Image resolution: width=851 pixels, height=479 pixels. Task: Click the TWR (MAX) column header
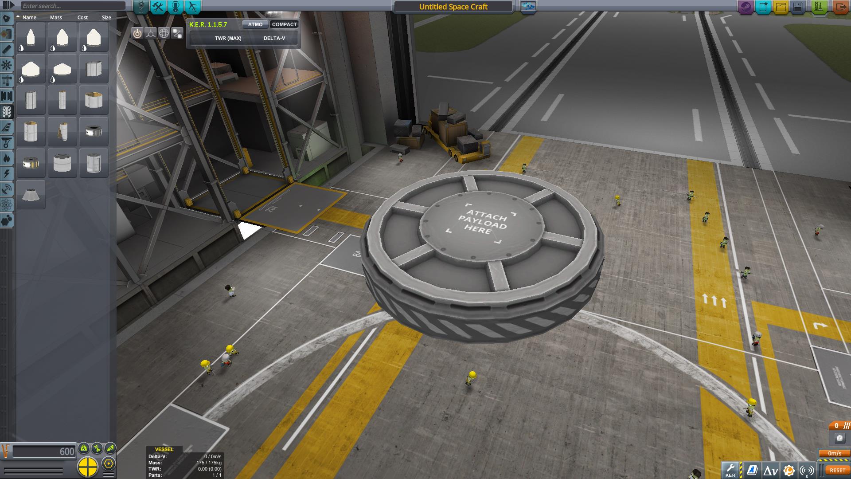(x=228, y=38)
